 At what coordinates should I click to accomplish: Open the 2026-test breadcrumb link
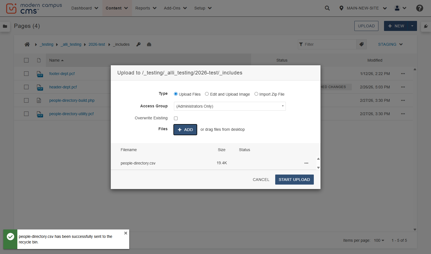97,44
